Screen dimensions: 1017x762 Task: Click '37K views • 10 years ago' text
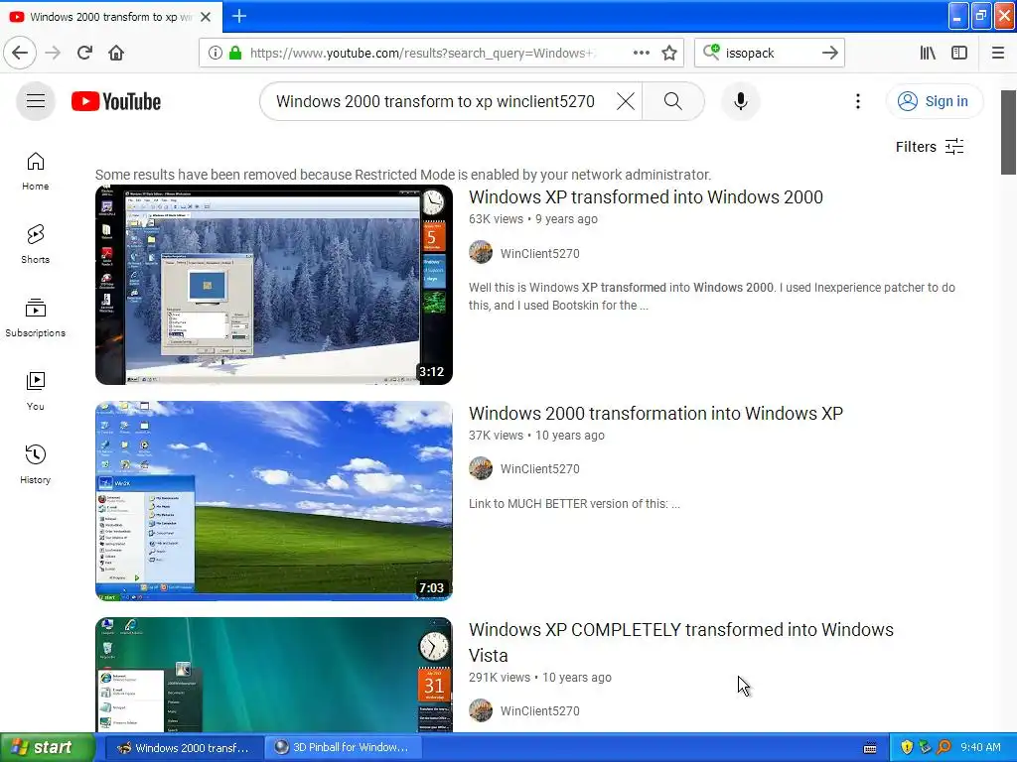(x=536, y=436)
